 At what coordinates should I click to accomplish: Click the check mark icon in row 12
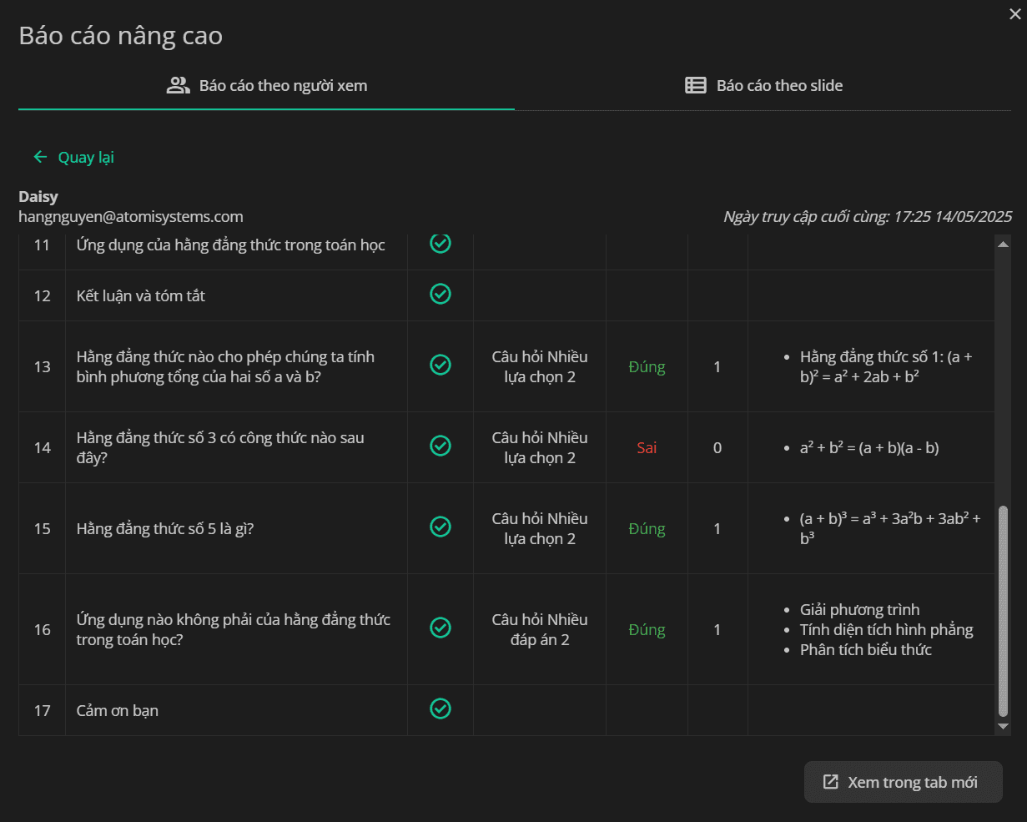[441, 294]
